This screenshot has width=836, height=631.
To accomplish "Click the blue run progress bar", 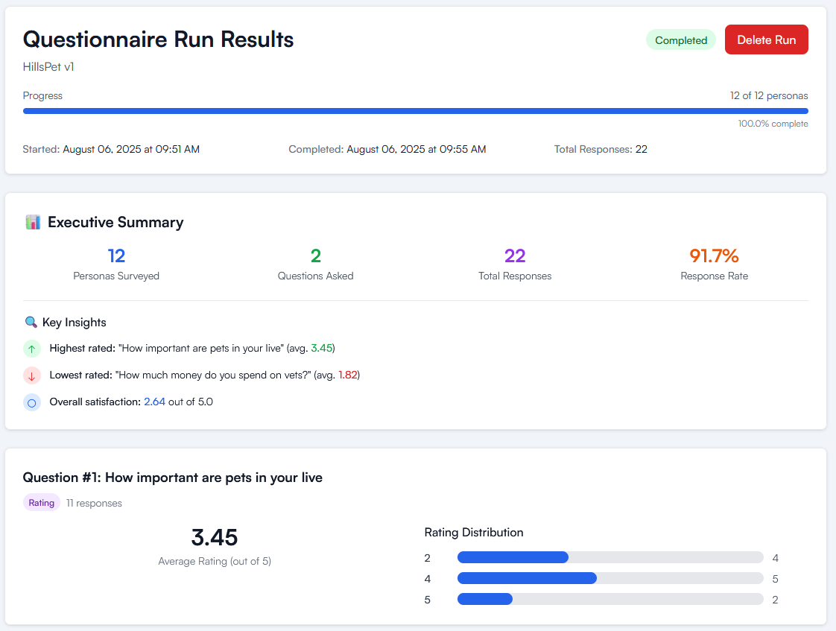I will point(415,111).
